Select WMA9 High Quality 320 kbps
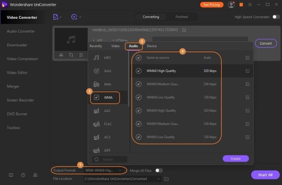This screenshot has height=185, width=282. click(192, 111)
